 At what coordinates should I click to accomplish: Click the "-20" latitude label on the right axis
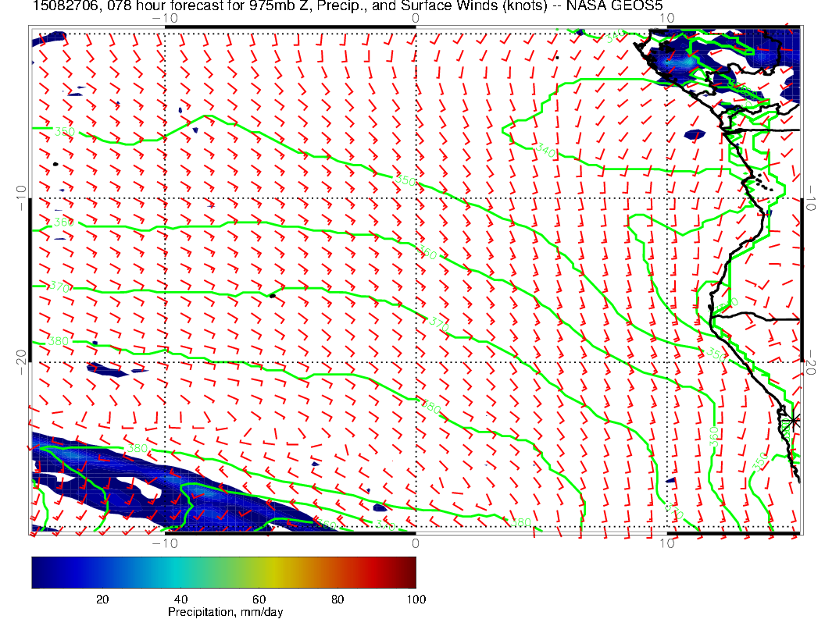tap(811, 362)
